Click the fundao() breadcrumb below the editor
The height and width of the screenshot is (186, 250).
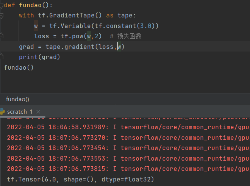pos(17,99)
